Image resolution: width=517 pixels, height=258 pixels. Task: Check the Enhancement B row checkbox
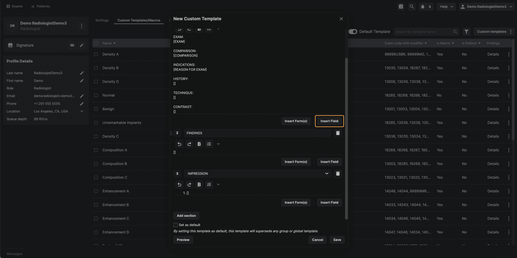click(96, 205)
